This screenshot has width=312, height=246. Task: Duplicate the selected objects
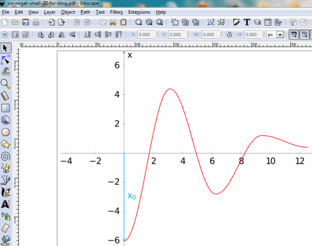pos(175,22)
